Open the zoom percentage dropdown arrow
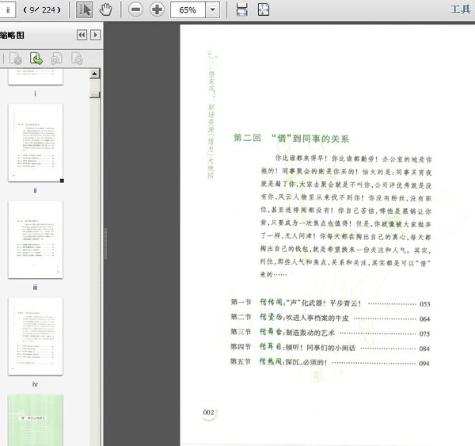Screen dimensions: 475x446 point(213,10)
